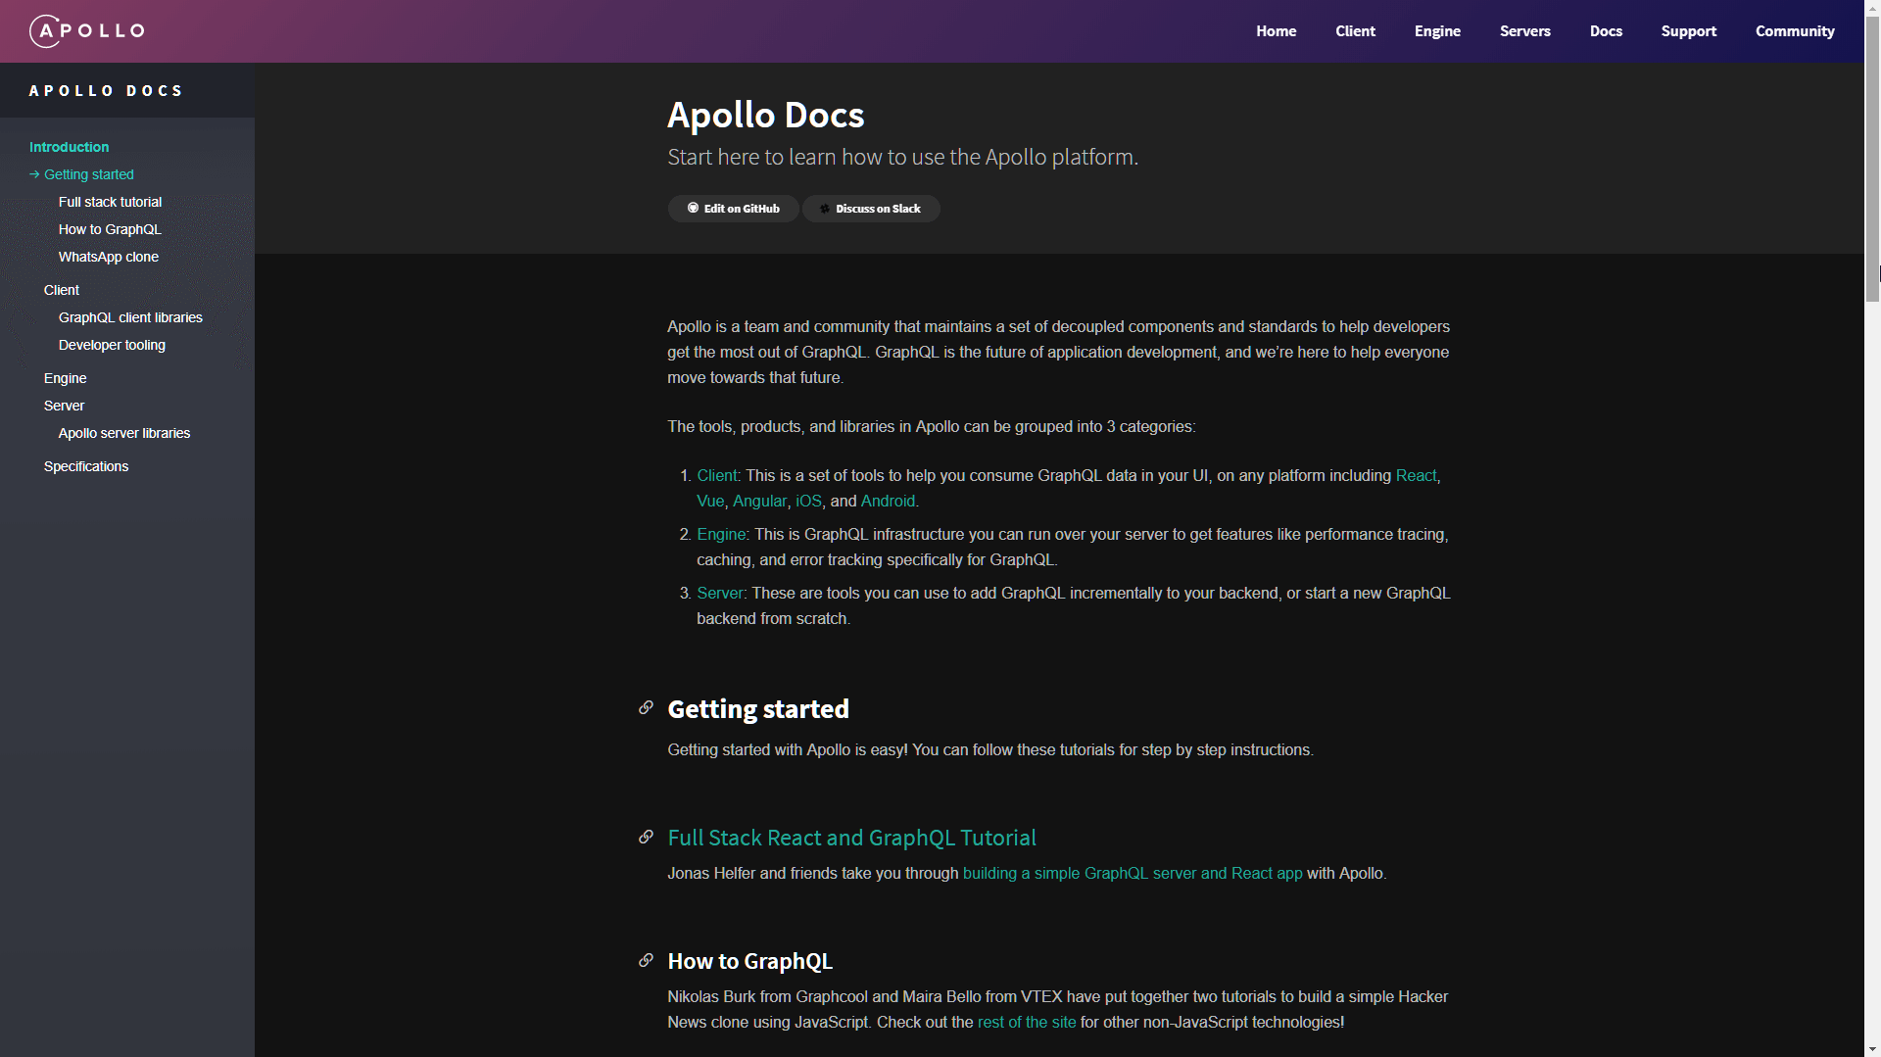
Task: Open Apollo server libraries sidebar entry
Action: point(123,433)
